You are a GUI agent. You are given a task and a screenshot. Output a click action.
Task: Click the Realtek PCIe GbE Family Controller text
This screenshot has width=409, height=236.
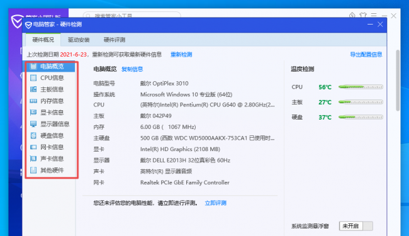click(x=185, y=183)
